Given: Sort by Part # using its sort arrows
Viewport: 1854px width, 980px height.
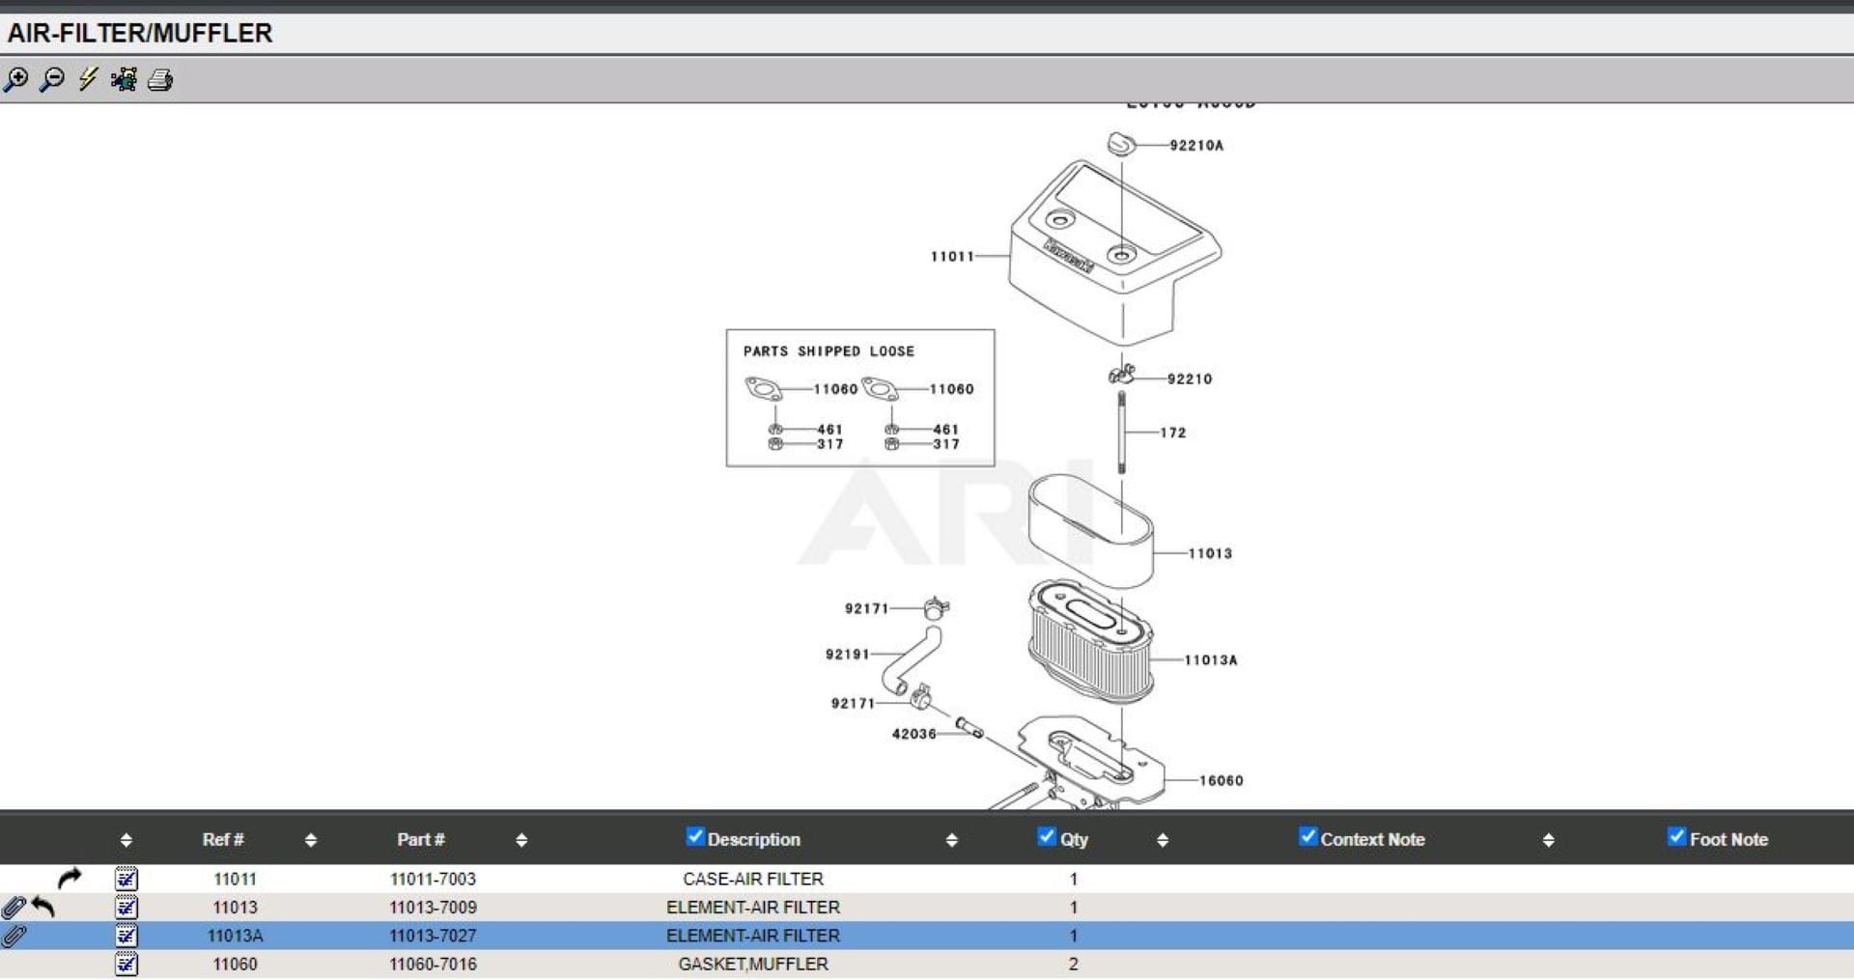Looking at the screenshot, I should pos(521,840).
